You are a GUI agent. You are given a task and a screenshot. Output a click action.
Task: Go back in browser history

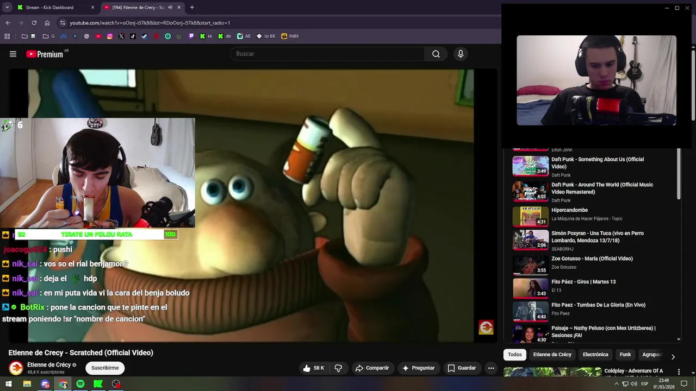[8, 23]
